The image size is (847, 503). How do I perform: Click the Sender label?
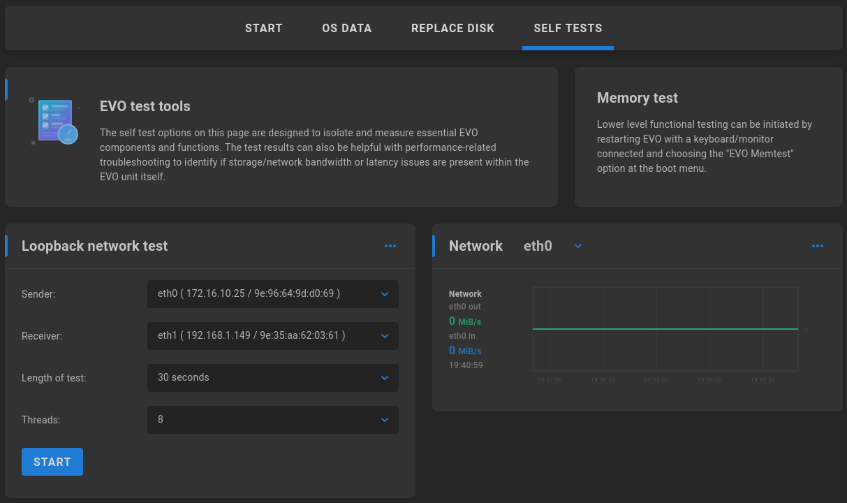tap(38, 294)
